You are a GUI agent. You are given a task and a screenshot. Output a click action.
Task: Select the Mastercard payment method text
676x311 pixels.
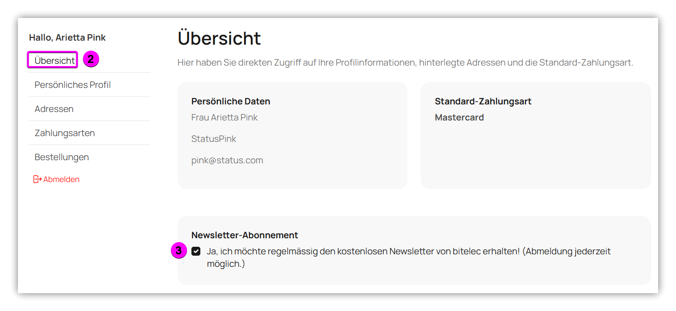click(x=459, y=117)
